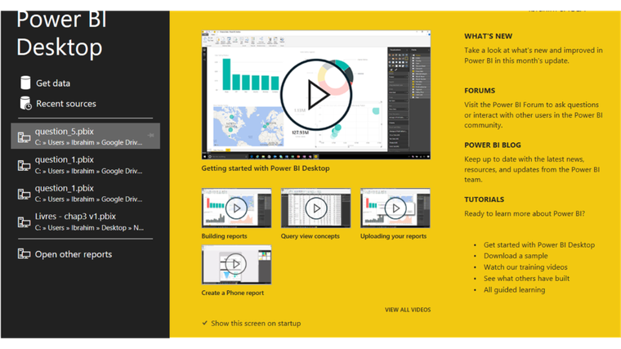Click Watch our training videos link
This screenshot has height=349, width=621.
525,267
